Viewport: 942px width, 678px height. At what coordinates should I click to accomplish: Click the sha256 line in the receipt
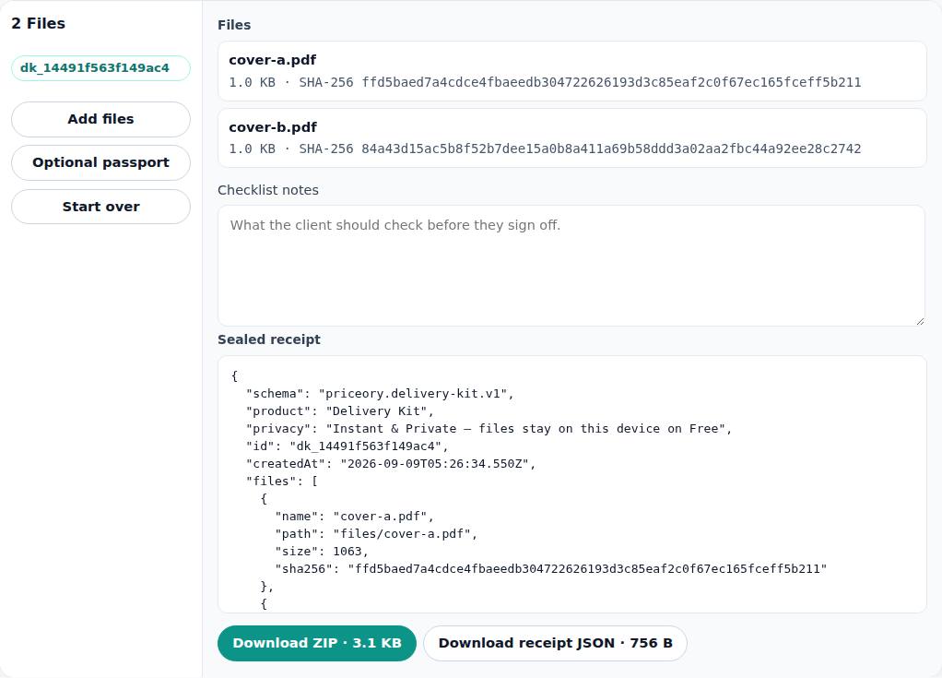coord(551,568)
